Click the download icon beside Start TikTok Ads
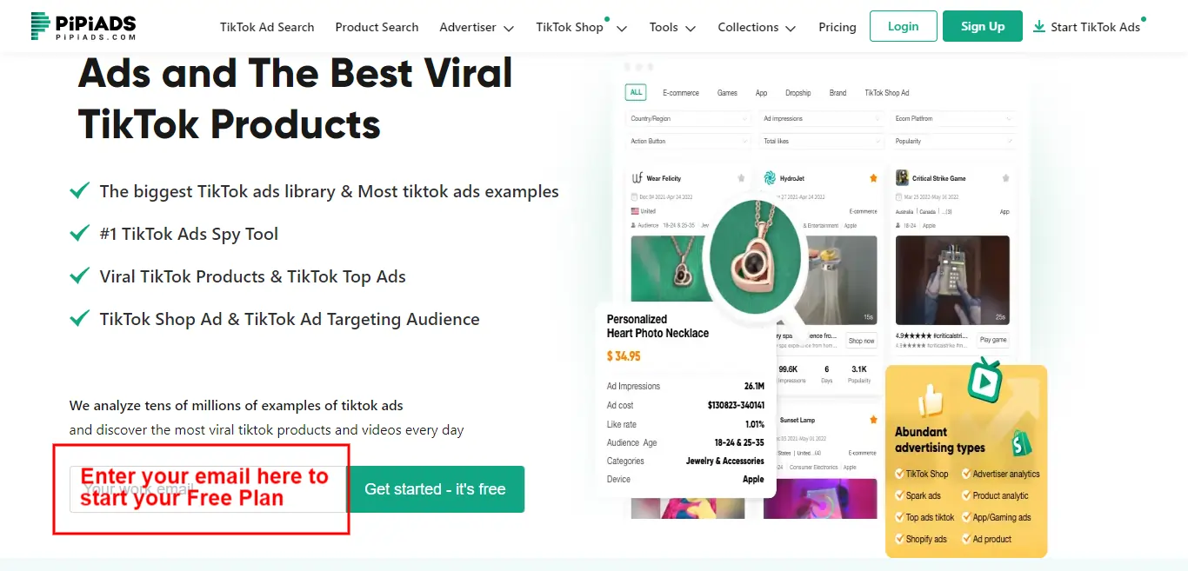This screenshot has width=1188, height=571. coord(1038,27)
